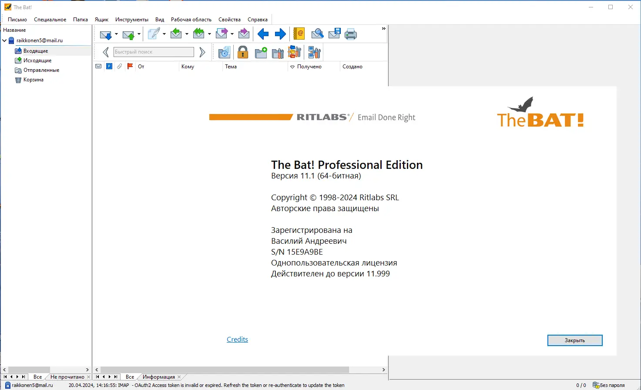This screenshot has width=641, height=390.
Task: Open the Reply All dropdown arrow
Action: [209, 34]
